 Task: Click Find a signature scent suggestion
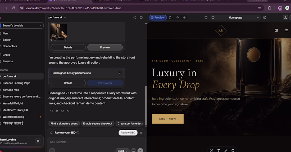coord(64,124)
